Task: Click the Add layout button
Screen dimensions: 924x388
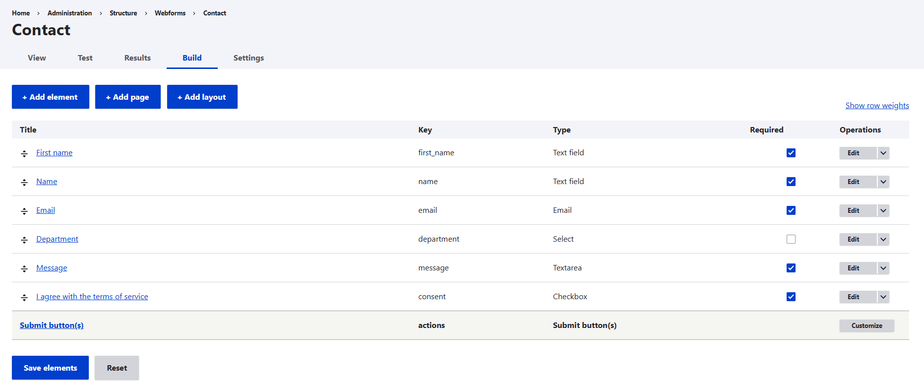Action: [x=202, y=97]
